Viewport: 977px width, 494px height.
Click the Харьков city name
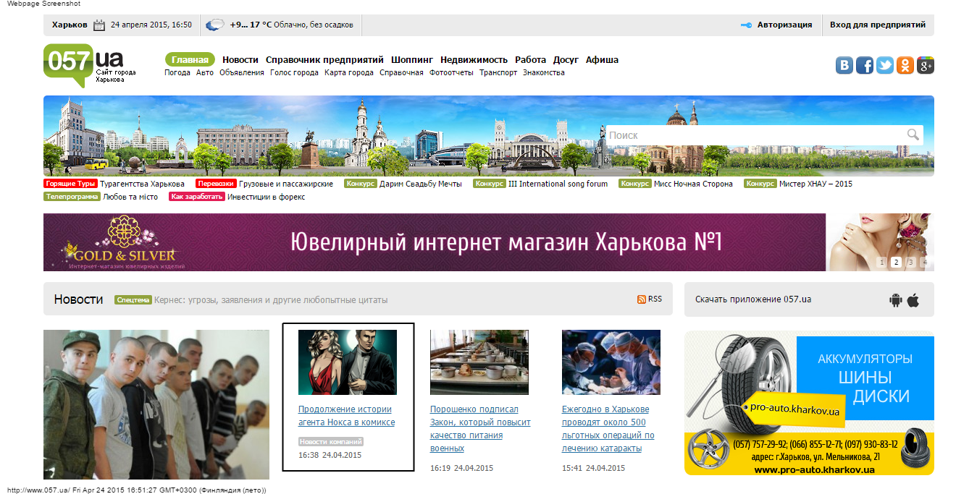(70, 25)
